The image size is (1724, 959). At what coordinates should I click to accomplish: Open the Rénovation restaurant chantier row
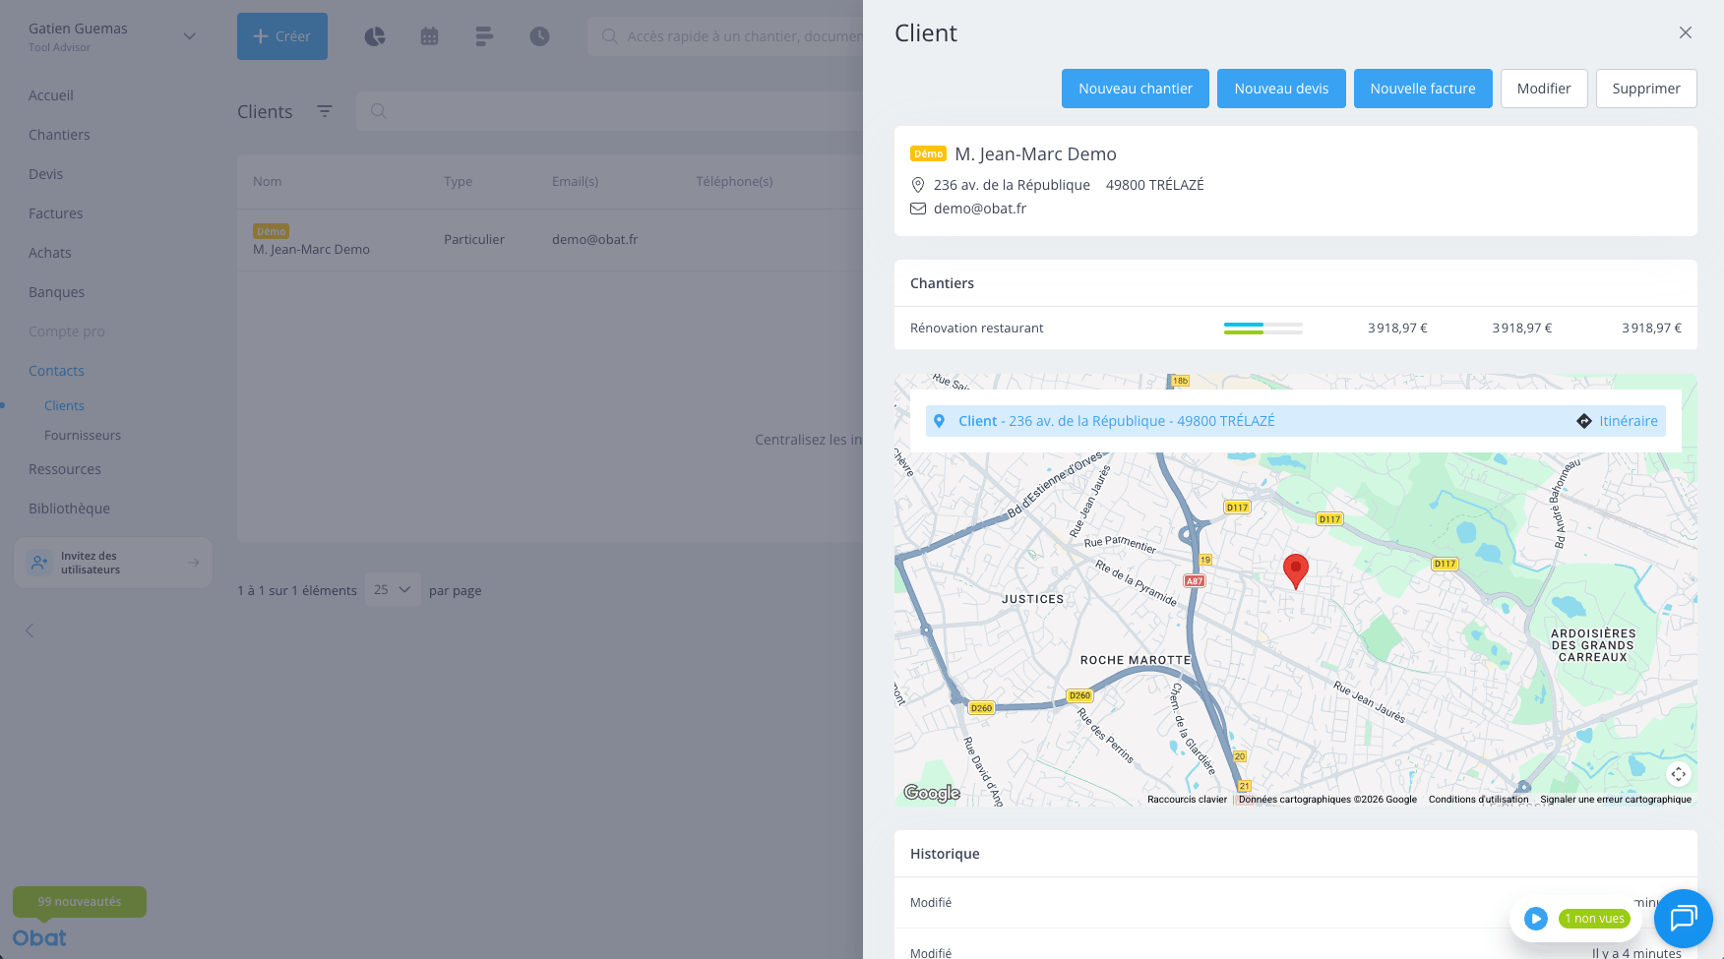1296,329
